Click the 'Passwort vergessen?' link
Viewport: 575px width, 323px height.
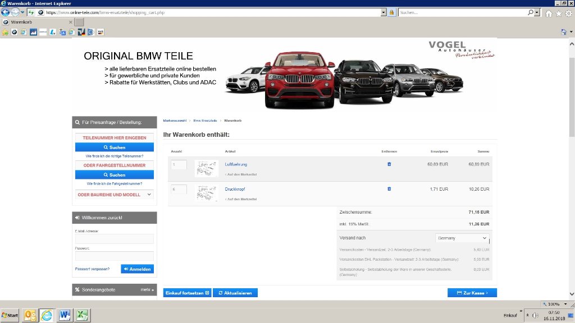[92, 269]
